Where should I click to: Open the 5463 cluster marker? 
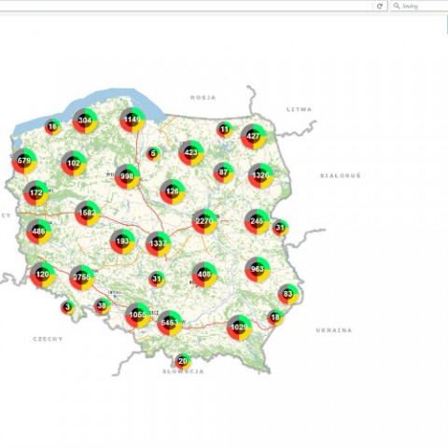click(170, 323)
